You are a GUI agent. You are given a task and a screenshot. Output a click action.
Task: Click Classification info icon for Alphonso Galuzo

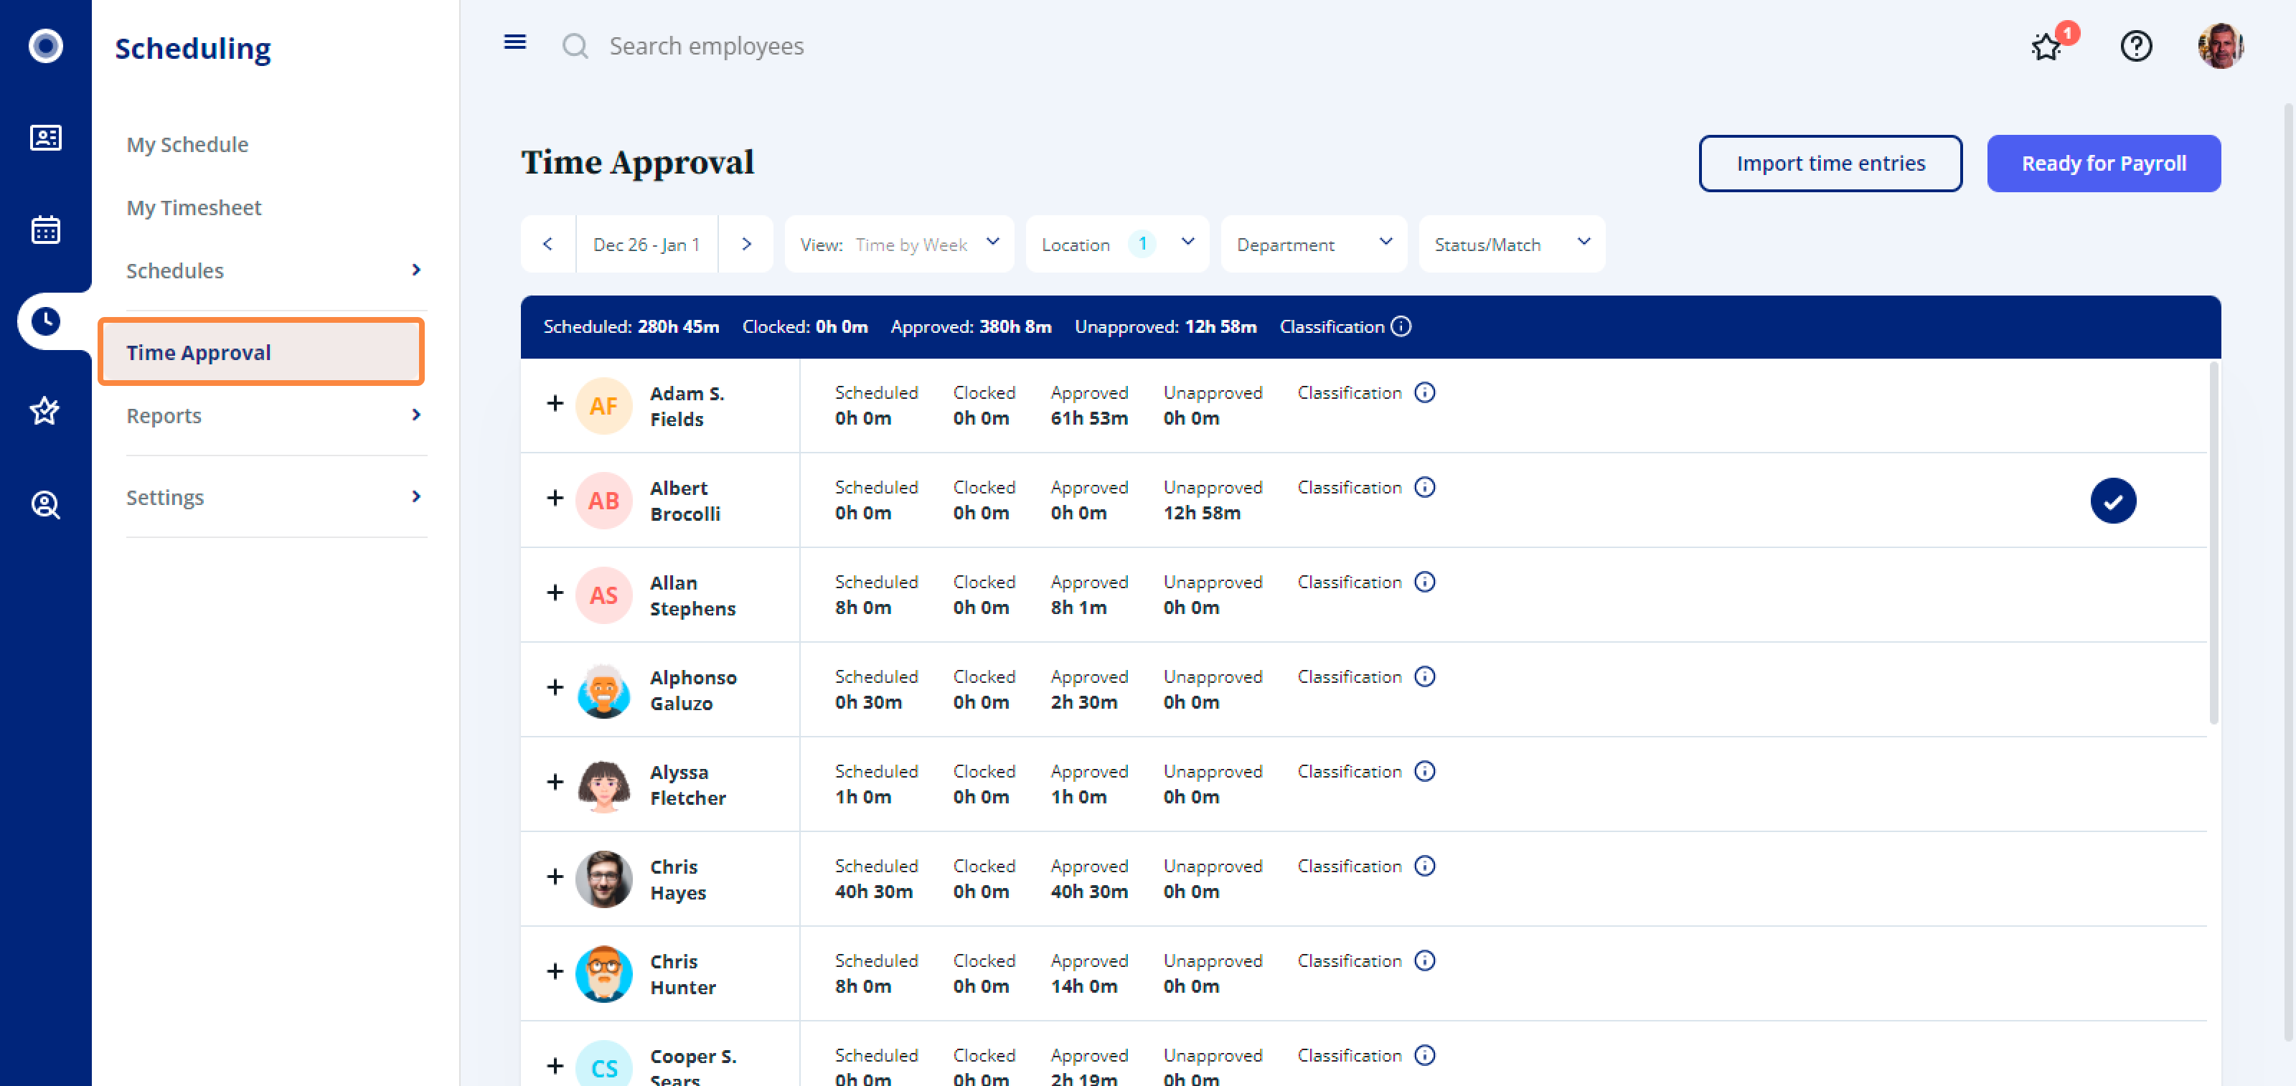[1424, 676]
